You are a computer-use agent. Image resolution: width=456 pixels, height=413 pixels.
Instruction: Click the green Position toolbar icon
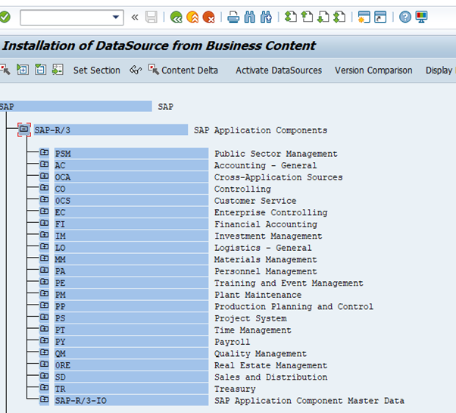pyautogui.click(x=58, y=70)
